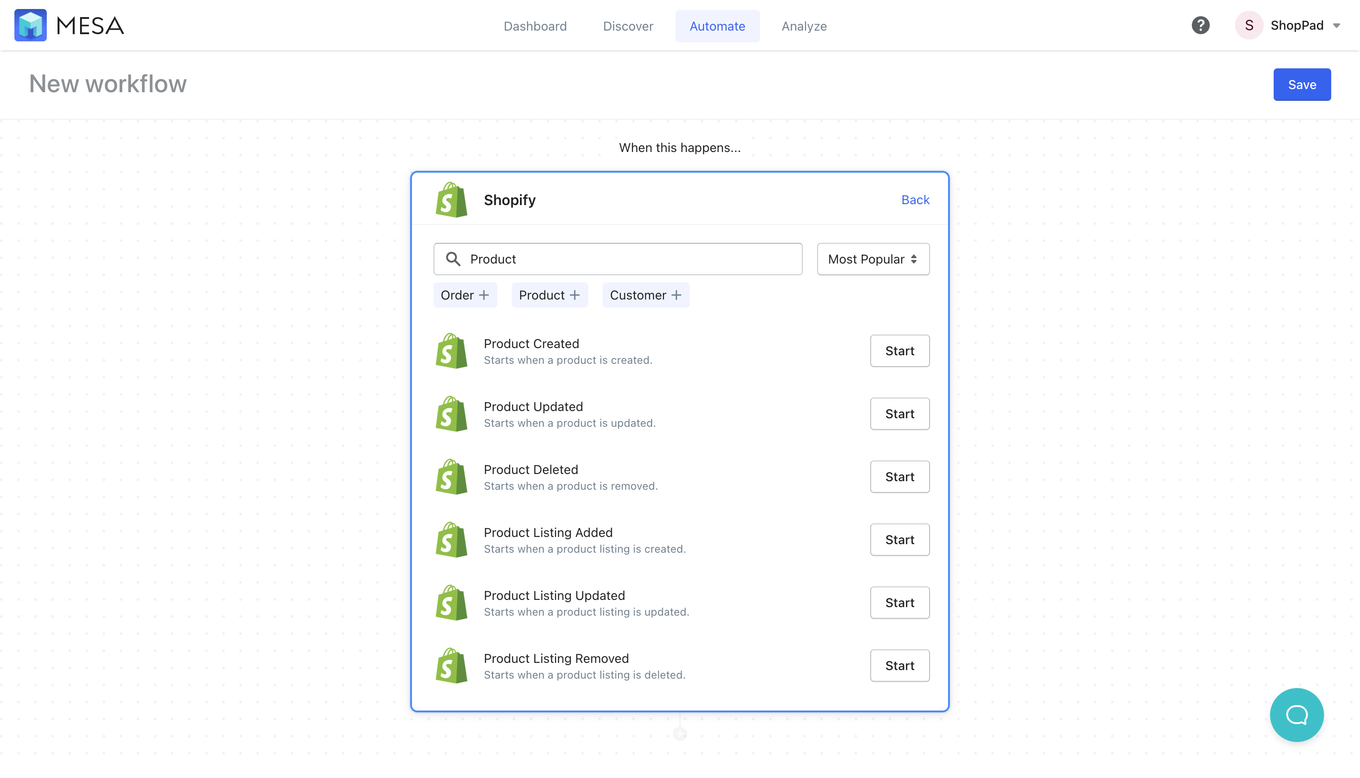
Task: Start the Product Listing Added trigger
Action: click(899, 540)
